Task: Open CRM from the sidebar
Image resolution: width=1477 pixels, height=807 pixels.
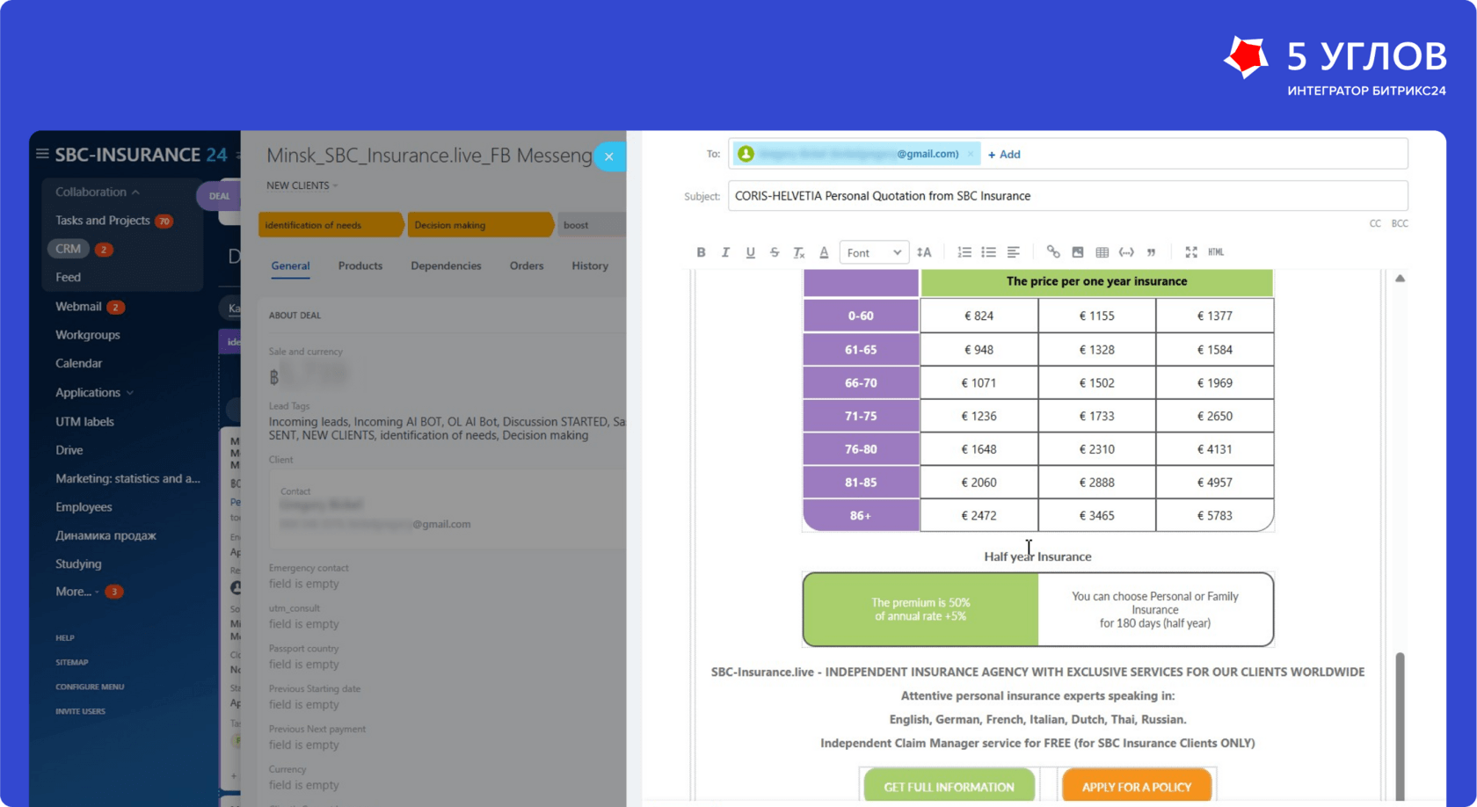Action: point(69,249)
